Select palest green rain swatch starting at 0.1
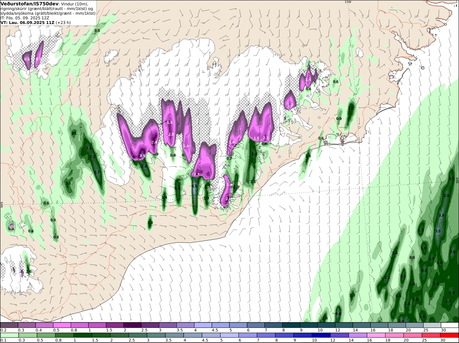 pos(9,335)
